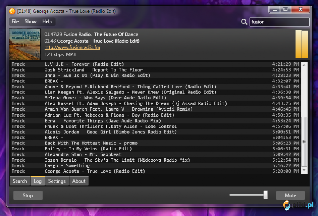The height and width of the screenshot is (216, 318).
Task: Click the log scrollbar up arrow
Action: pos(304,65)
